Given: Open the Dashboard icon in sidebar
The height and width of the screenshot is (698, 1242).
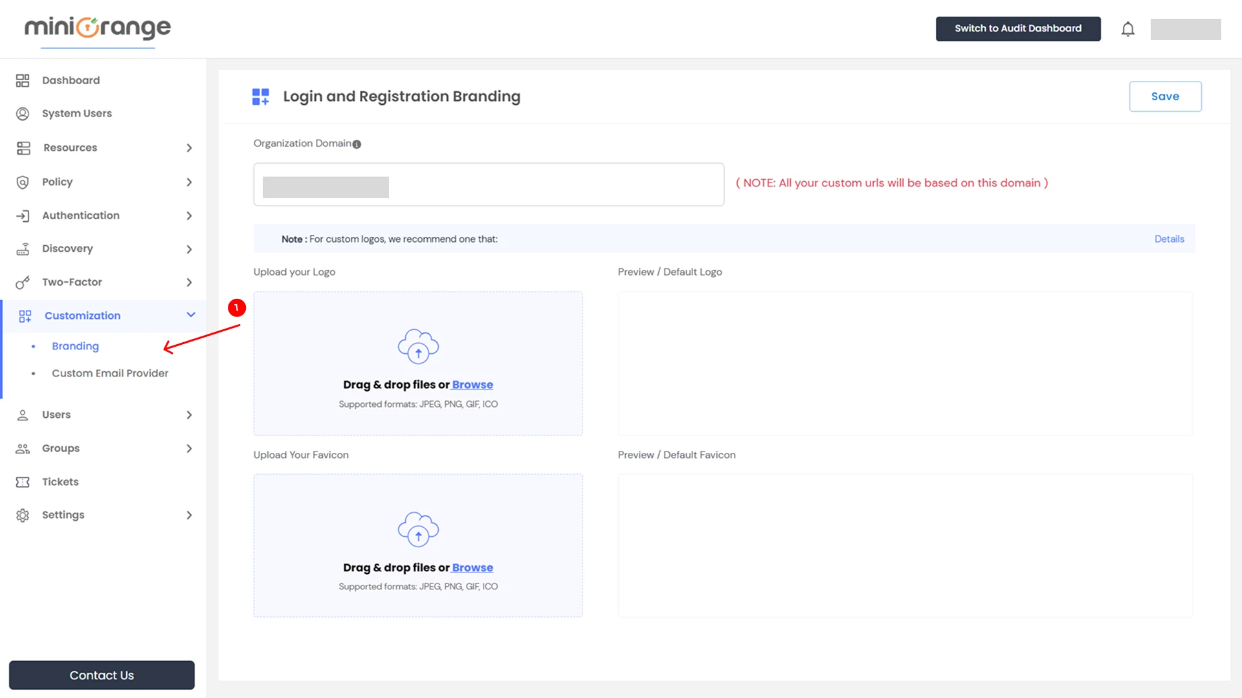Looking at the screenshot, I should (x=23, y=80).
